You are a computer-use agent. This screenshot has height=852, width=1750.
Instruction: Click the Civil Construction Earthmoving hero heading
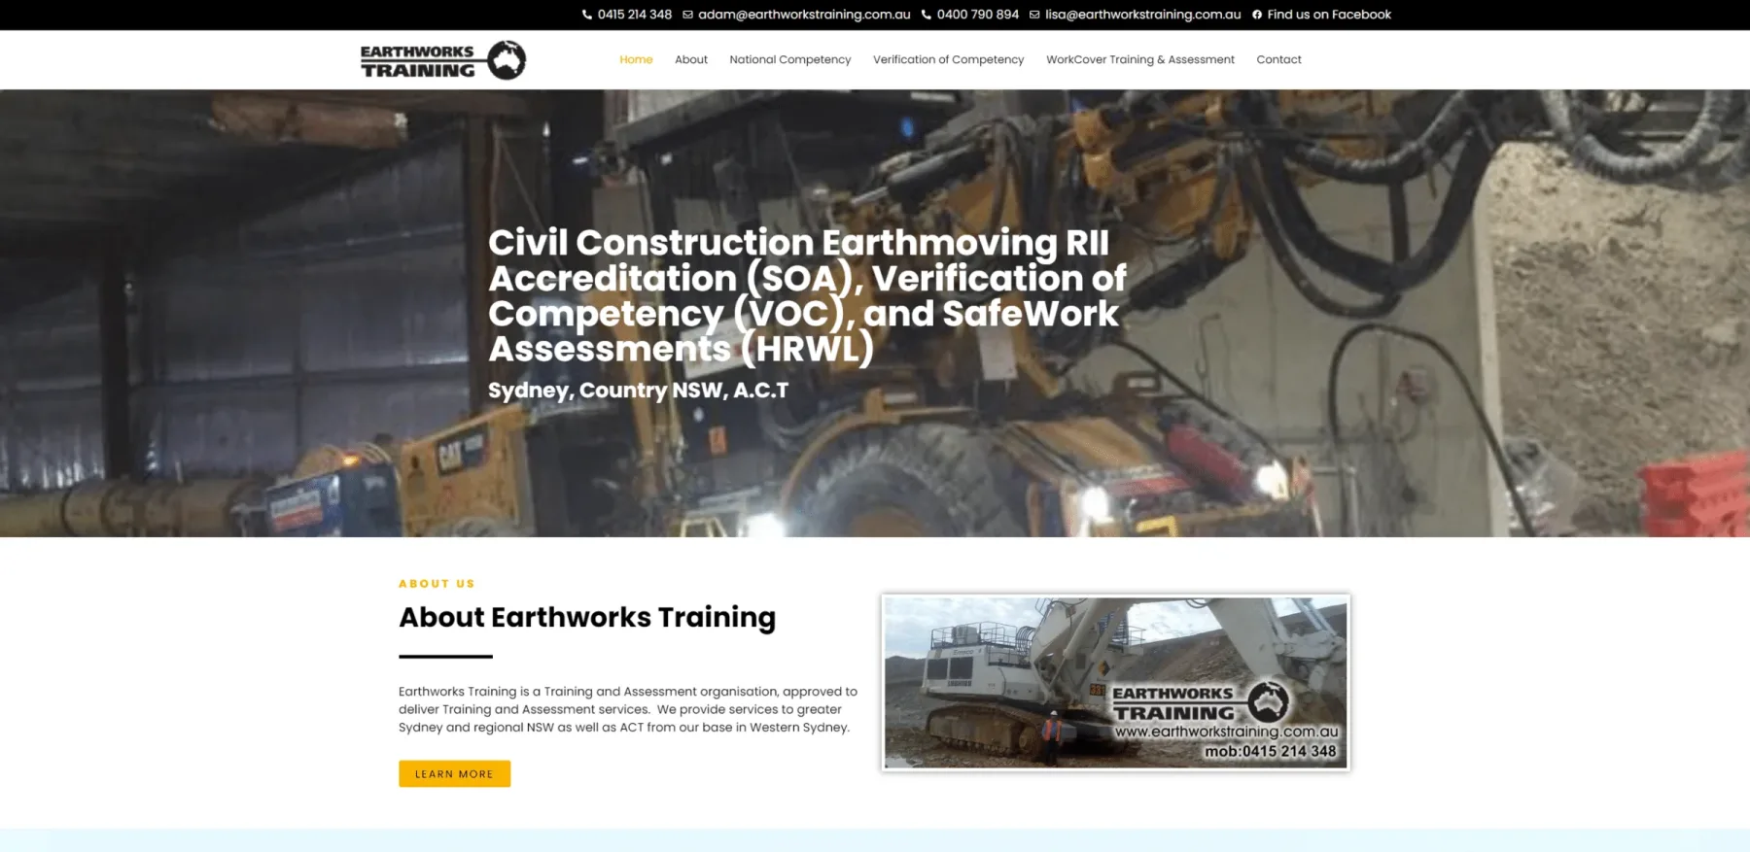(x=807, y=295)
